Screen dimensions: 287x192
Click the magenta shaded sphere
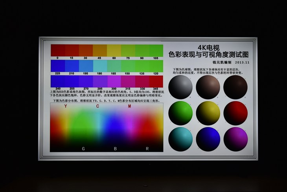click(235, 139)
